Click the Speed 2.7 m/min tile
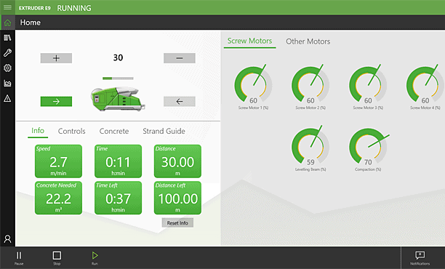Image resolution: width=445 pixels, height=269 pixels. 58,161
